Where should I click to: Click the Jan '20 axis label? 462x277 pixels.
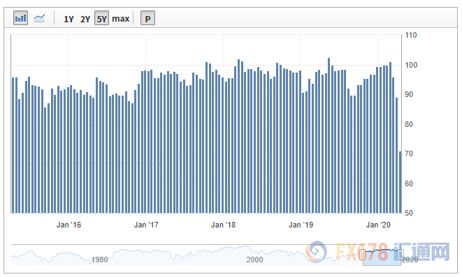tap(378, 225)
